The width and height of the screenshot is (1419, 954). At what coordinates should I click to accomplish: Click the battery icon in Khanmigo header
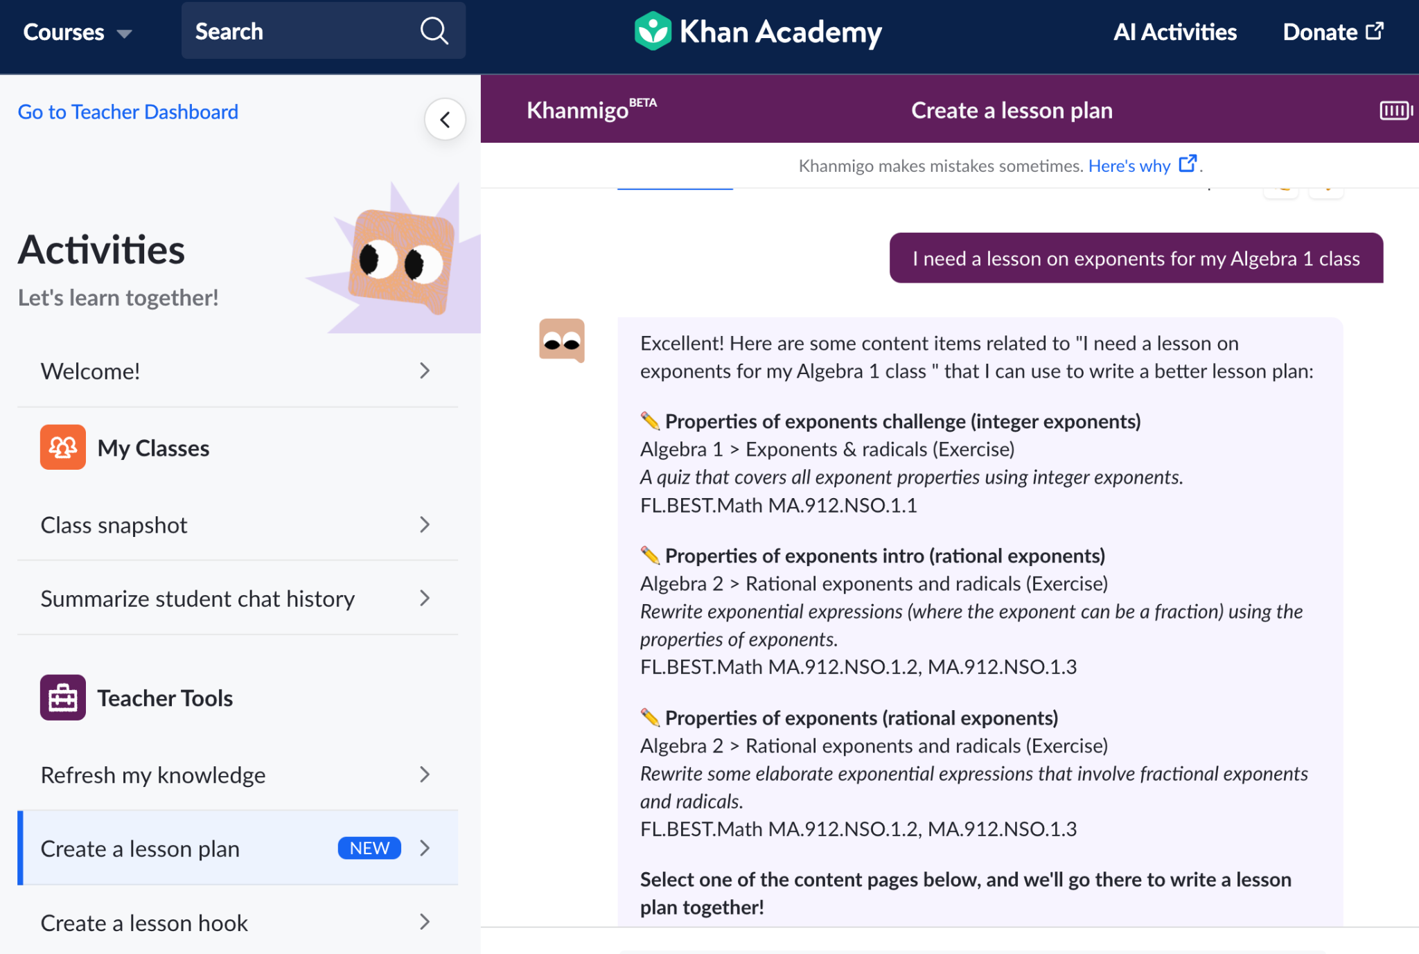pos(1395,110)
